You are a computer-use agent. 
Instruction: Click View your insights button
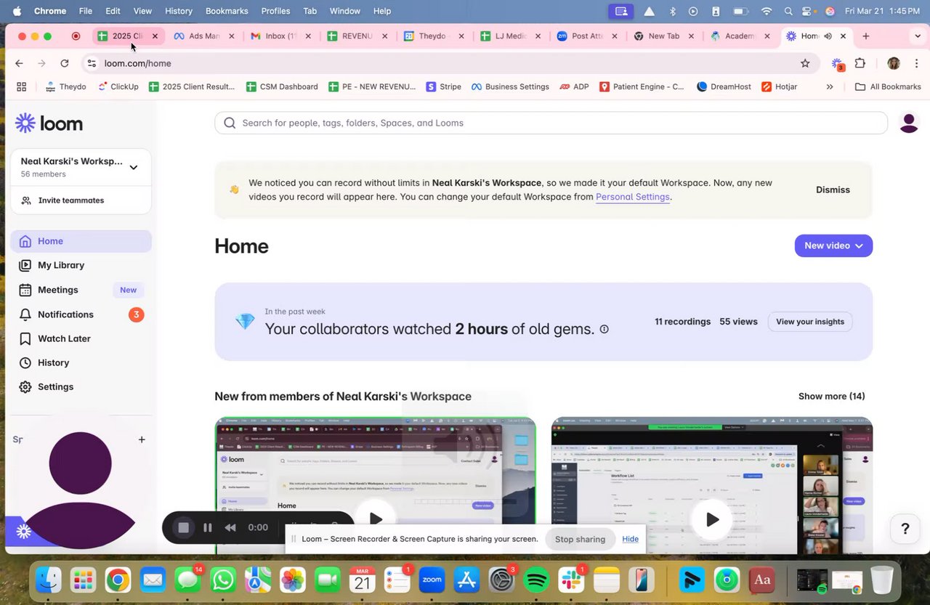(x=810, y=322)
